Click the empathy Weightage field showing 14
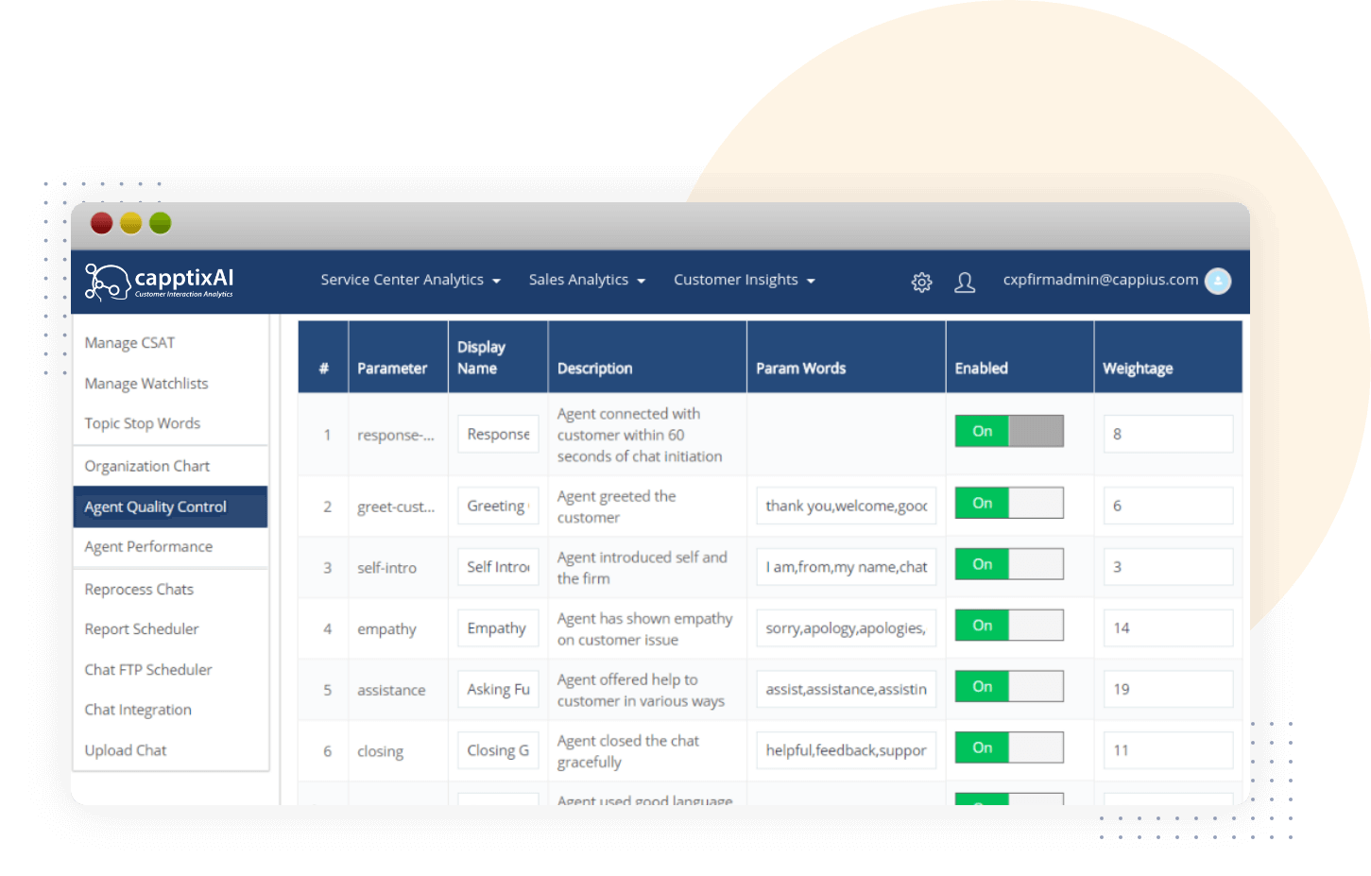Image resolution: width=1371 pixels, height=876 pixels. tap(1167, 627)
